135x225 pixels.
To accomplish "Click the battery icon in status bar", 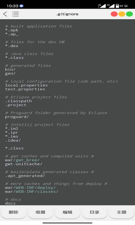I will pos(117,6).
